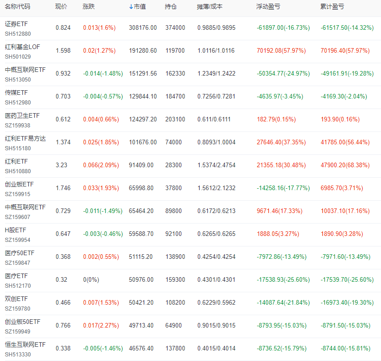Select the code SZ159915
Viewport: 381px width, 361px height.
[17, 194]
